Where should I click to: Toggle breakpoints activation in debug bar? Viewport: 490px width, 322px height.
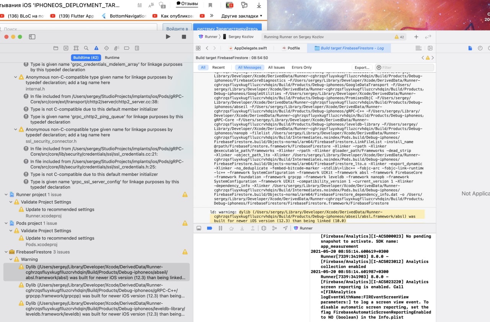click(209, 228)
